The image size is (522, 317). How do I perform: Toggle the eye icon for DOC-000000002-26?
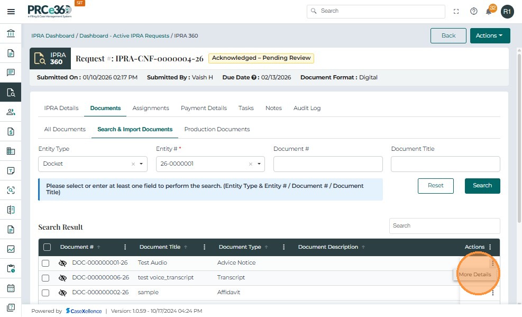click(63, 293)
